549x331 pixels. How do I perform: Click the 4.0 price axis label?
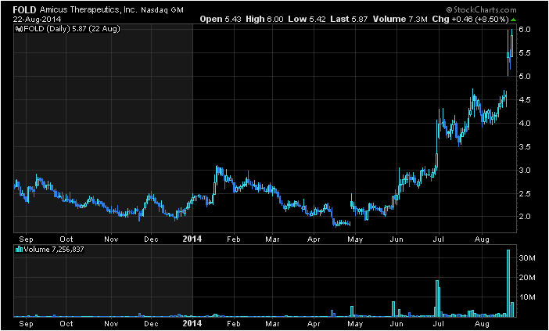click(x=526, y=124)
